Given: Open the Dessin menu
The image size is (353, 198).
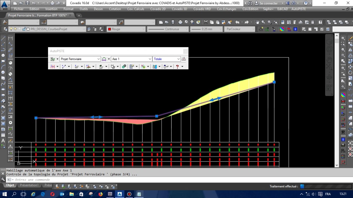Looking at the screenshot, I should click(x=98, y=9).
